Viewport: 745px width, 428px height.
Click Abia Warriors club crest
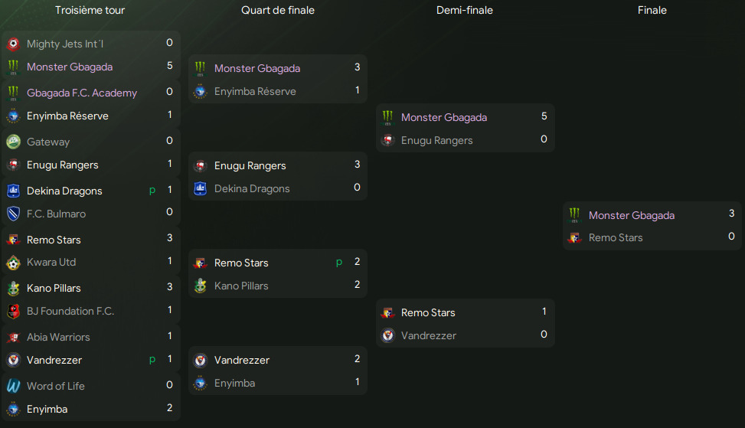tap(13, 337)
